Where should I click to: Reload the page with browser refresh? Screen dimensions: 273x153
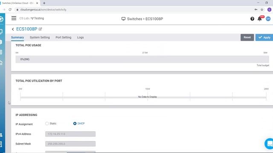[x=10, y=10]
